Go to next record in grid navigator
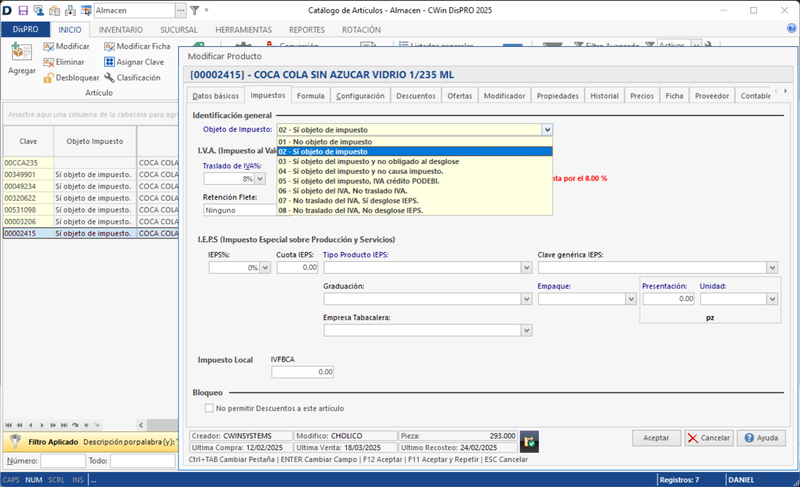The width and height of the screenshot is (800, 487). (x=42, y=425)
